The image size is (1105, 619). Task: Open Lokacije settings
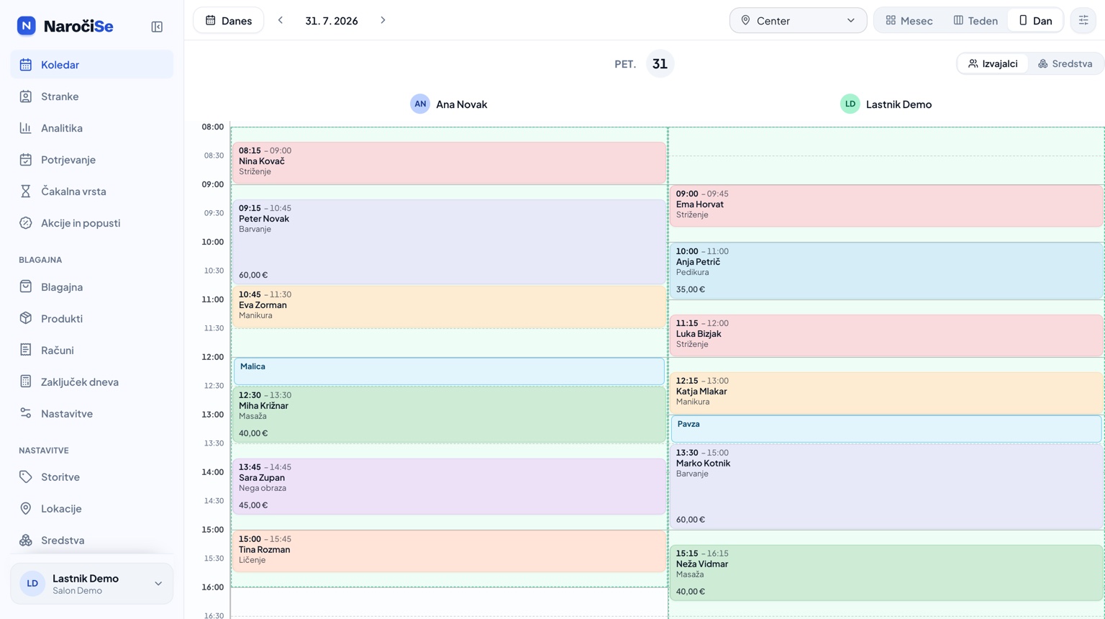pos(92,509)
